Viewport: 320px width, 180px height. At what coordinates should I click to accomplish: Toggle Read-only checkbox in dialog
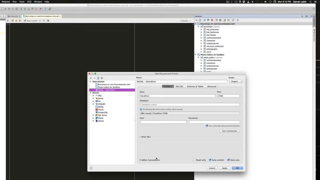point(194,160)
